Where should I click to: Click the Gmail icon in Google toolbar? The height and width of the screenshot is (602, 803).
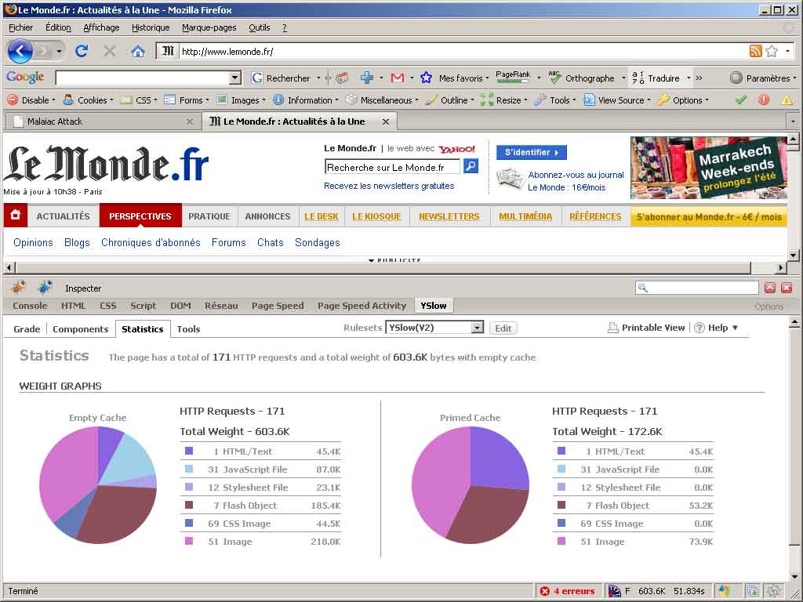coord(398,78)
